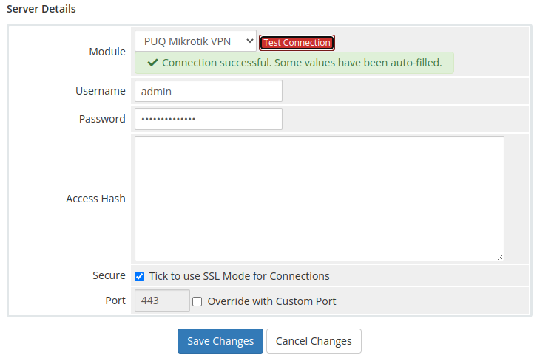This screenshot has height=364, width=537.
Task: Click the disabled Port field showing 443
Action: 162,301
